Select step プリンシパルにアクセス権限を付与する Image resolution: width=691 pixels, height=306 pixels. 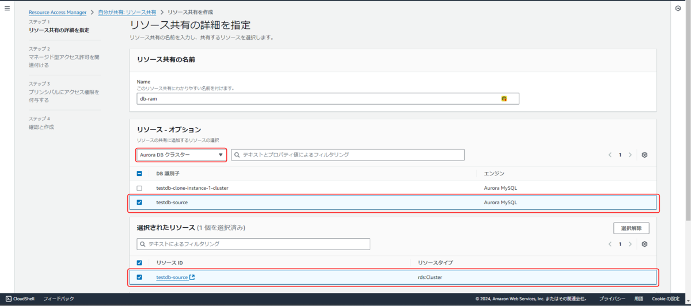click(64, 95)
